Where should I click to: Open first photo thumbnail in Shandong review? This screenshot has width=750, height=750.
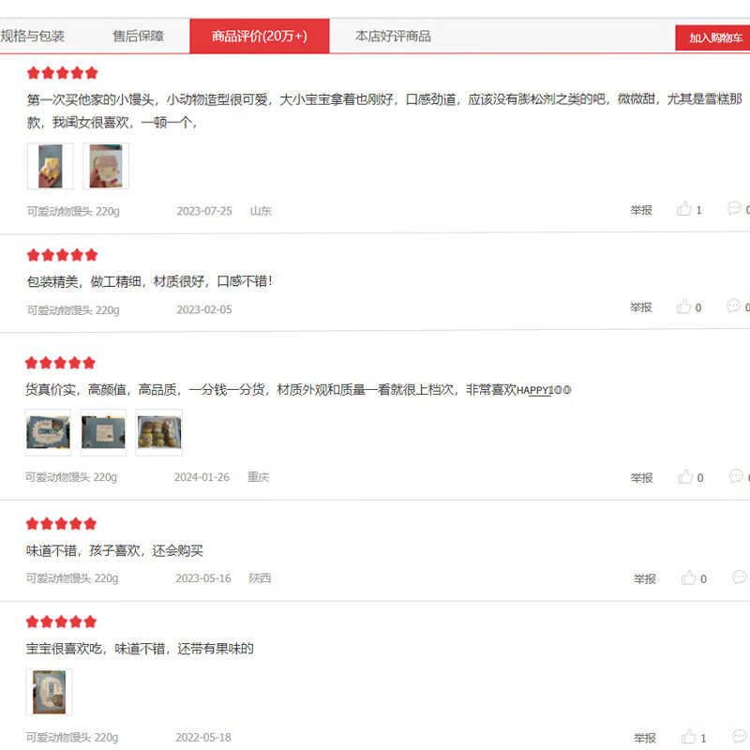click(51, 166)
